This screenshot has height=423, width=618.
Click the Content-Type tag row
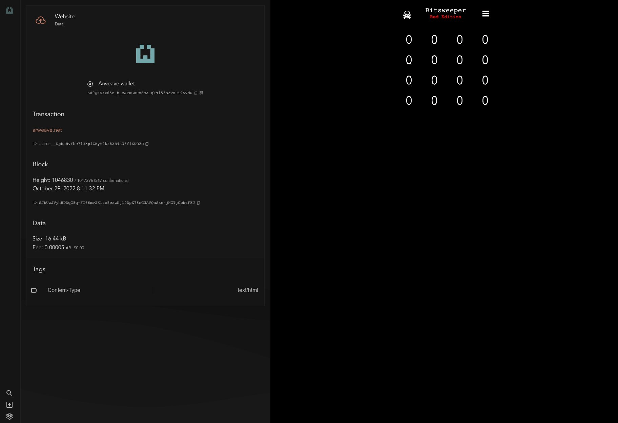(x=64, y=290)
